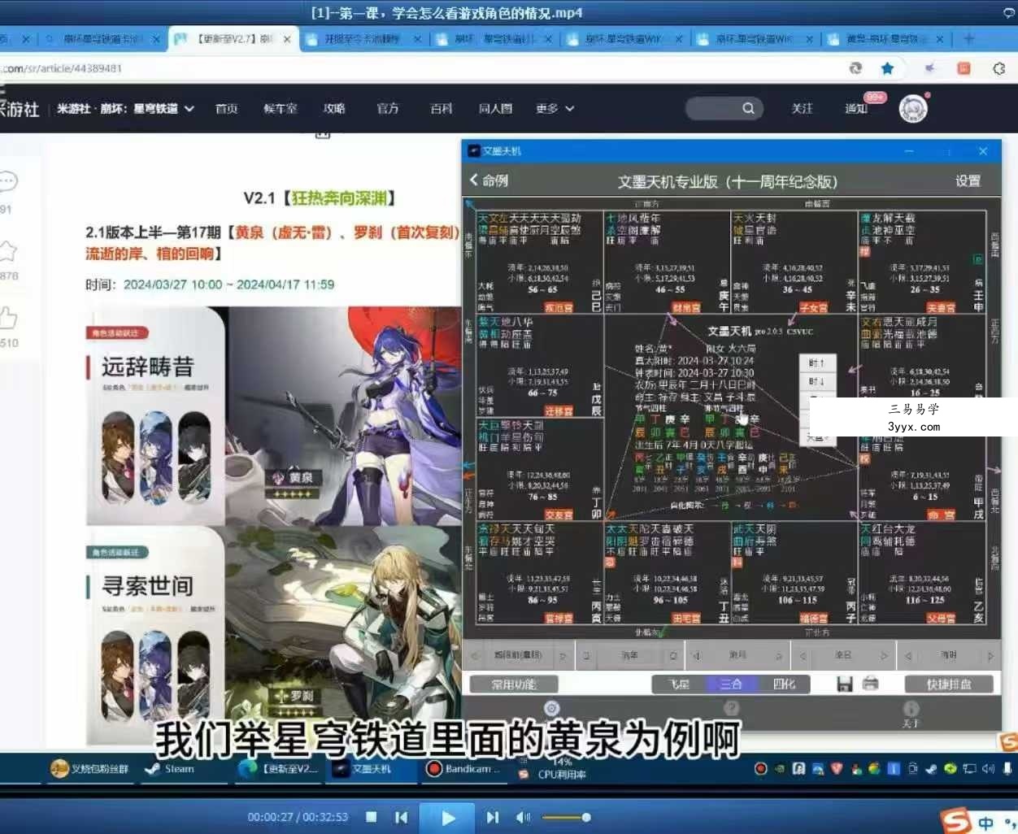Screen dimensions: 1018x834
Task: Click the left arrow beside 流月
Action: [696, 655]
